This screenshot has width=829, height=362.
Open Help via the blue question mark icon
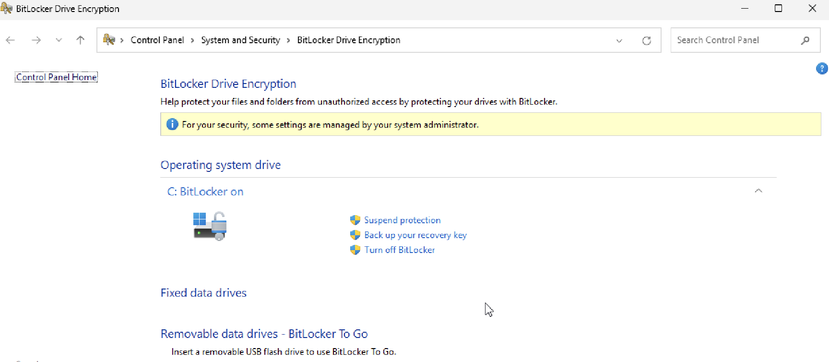[822, 68]
